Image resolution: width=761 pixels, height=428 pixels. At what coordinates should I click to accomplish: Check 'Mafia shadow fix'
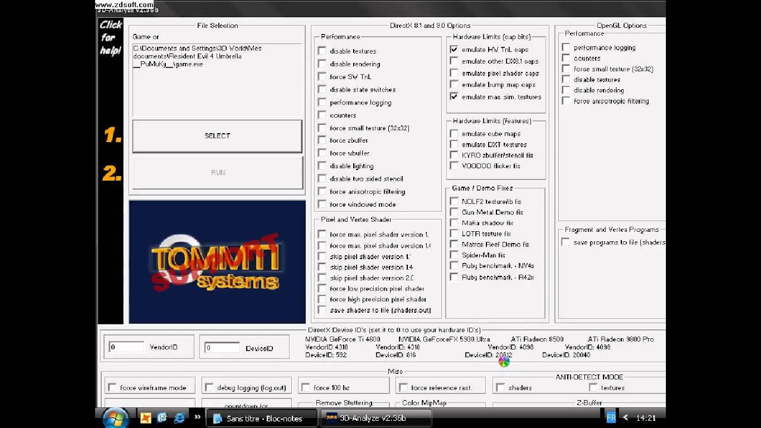tap(454, 223)
